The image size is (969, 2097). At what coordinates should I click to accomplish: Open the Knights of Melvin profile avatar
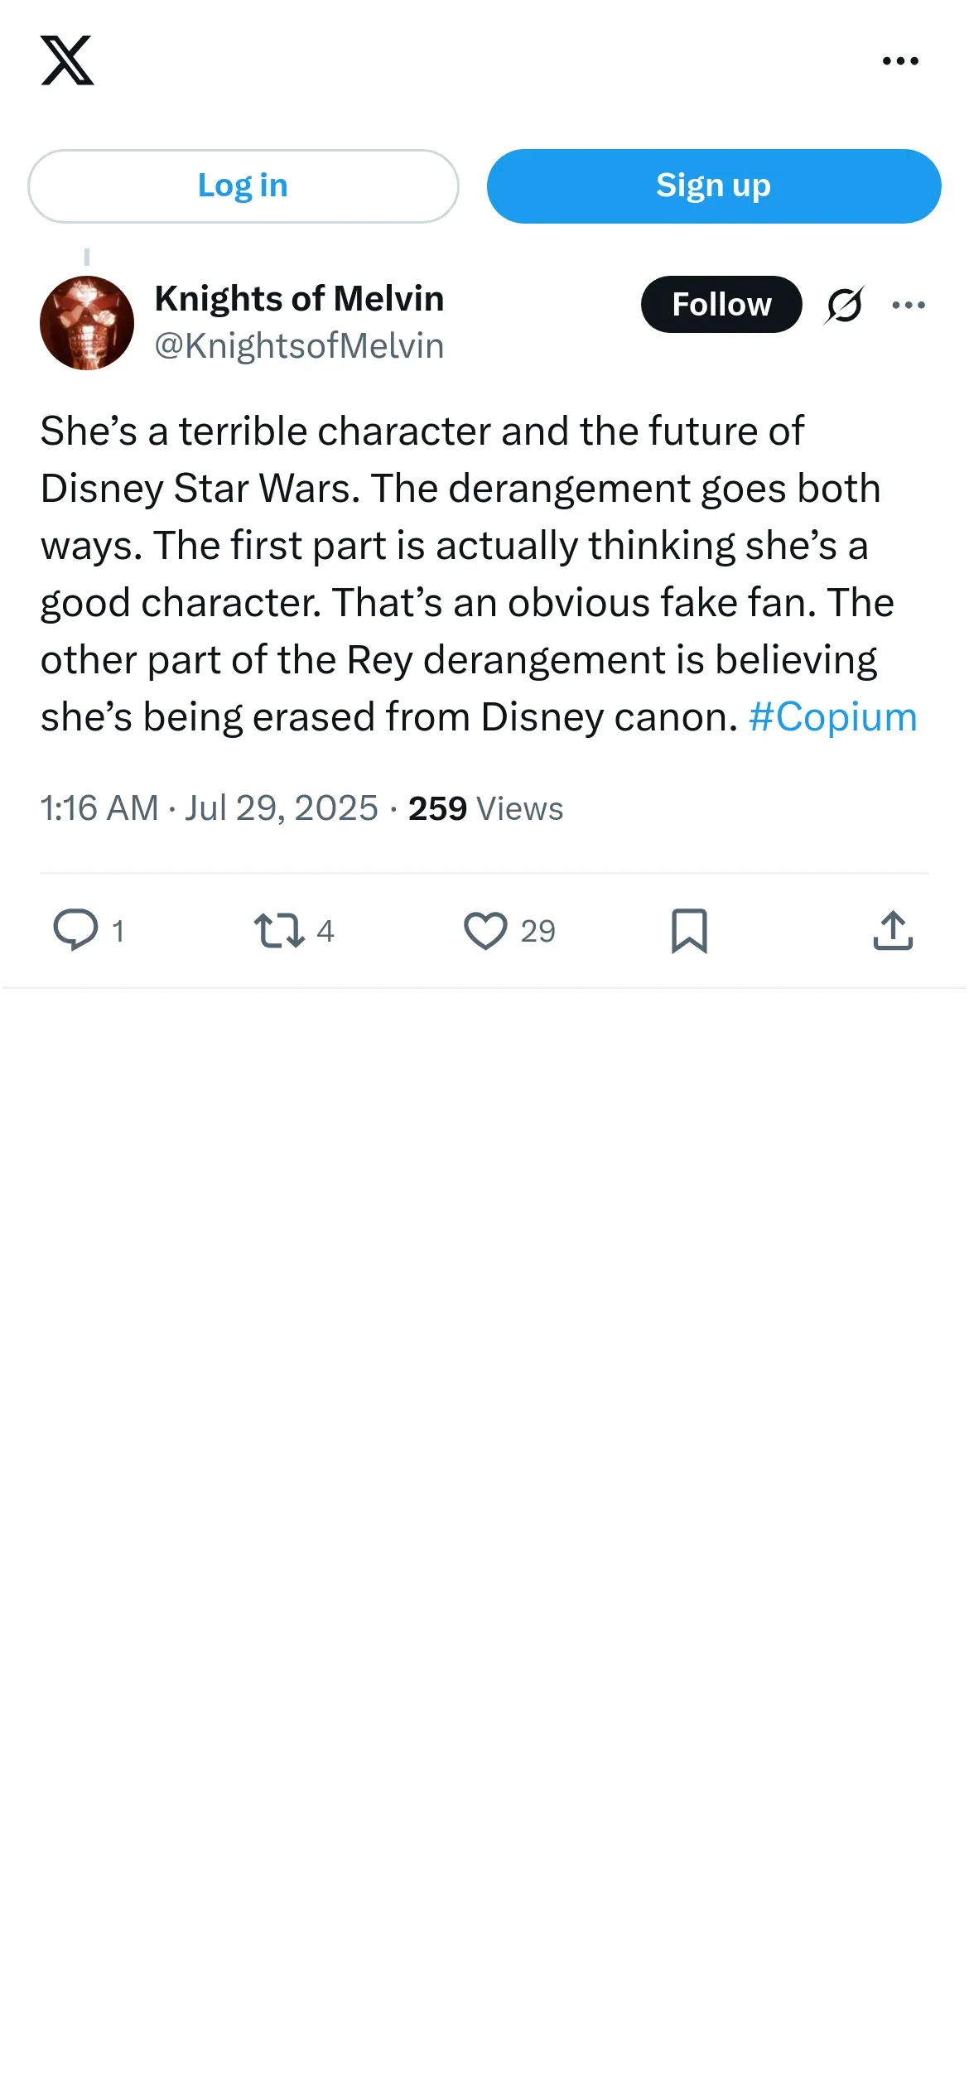[87, 323]
